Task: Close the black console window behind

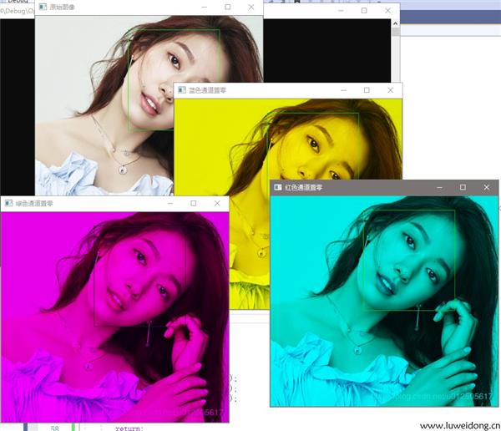Action: click(387, 11)
